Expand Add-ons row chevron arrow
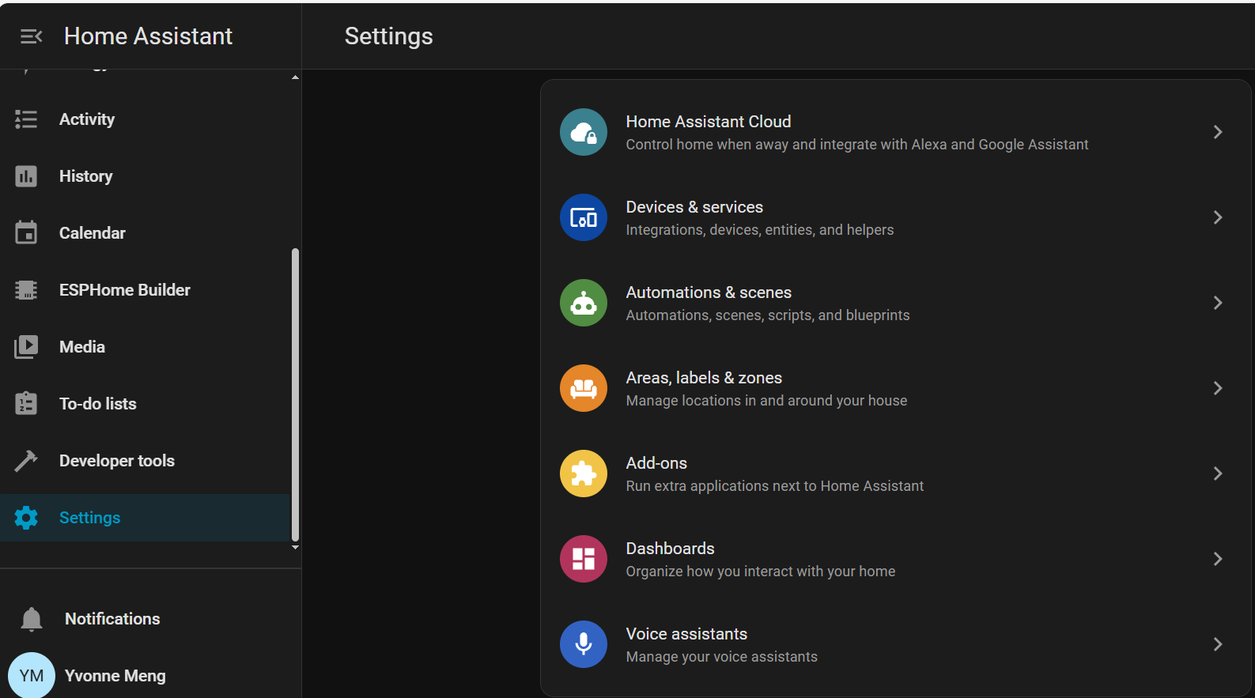Image resolution: width=1255 pixels, height=698 pixels. (x=1218, y=474)
